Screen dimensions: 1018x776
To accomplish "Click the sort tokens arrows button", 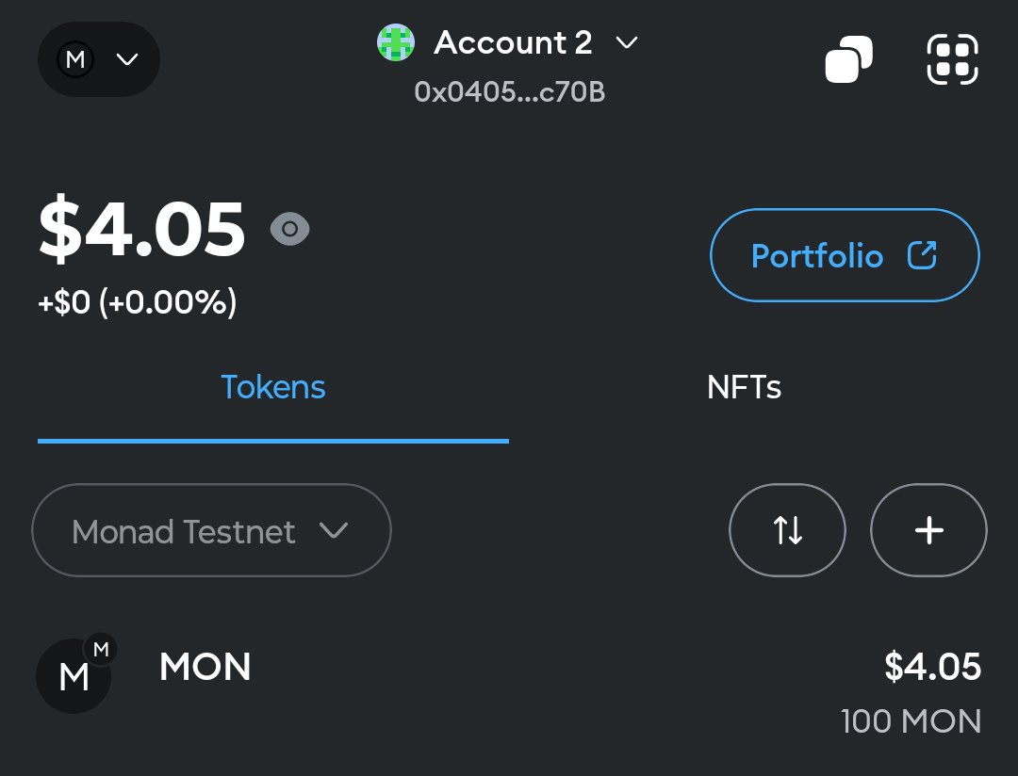I will pyautogui.click(x=787, y=530).
